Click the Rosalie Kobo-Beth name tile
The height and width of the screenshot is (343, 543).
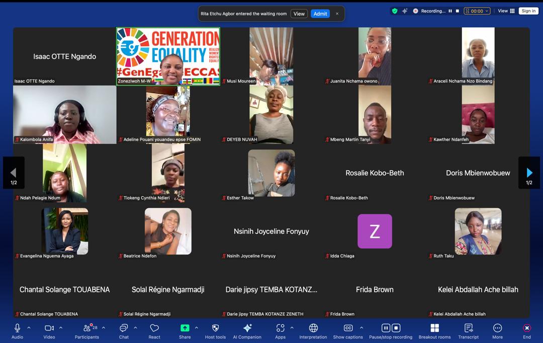click(375, 173)
